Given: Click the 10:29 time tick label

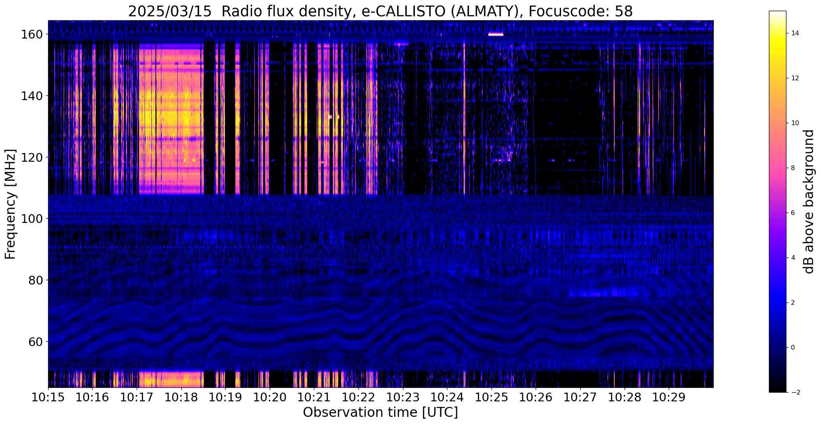Looking at the screenshot, I should click(x=669, y=397).
